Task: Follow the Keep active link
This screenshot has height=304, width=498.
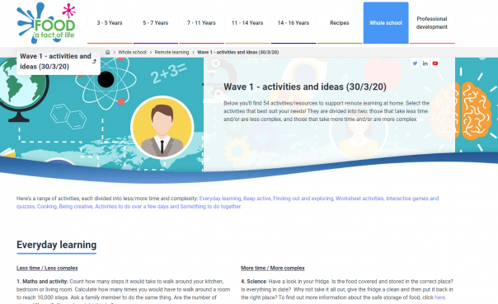Action: 257,199
